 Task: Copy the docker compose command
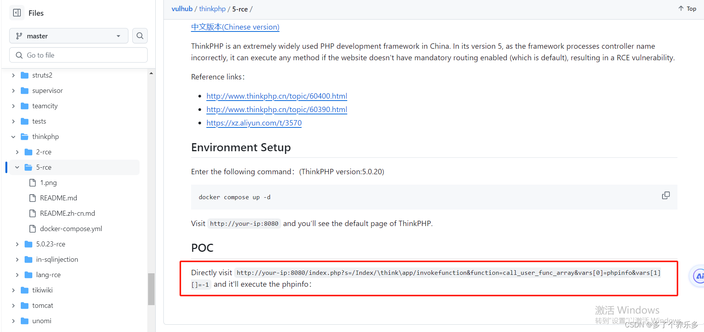(666, 195)
